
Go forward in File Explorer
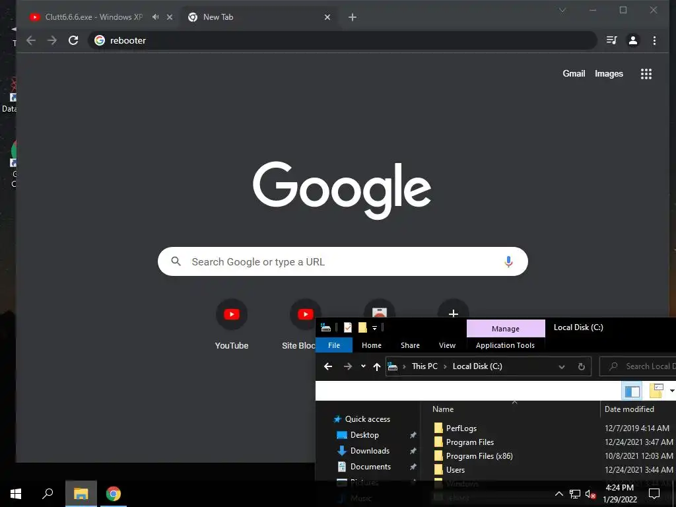[x=347, y=366]
